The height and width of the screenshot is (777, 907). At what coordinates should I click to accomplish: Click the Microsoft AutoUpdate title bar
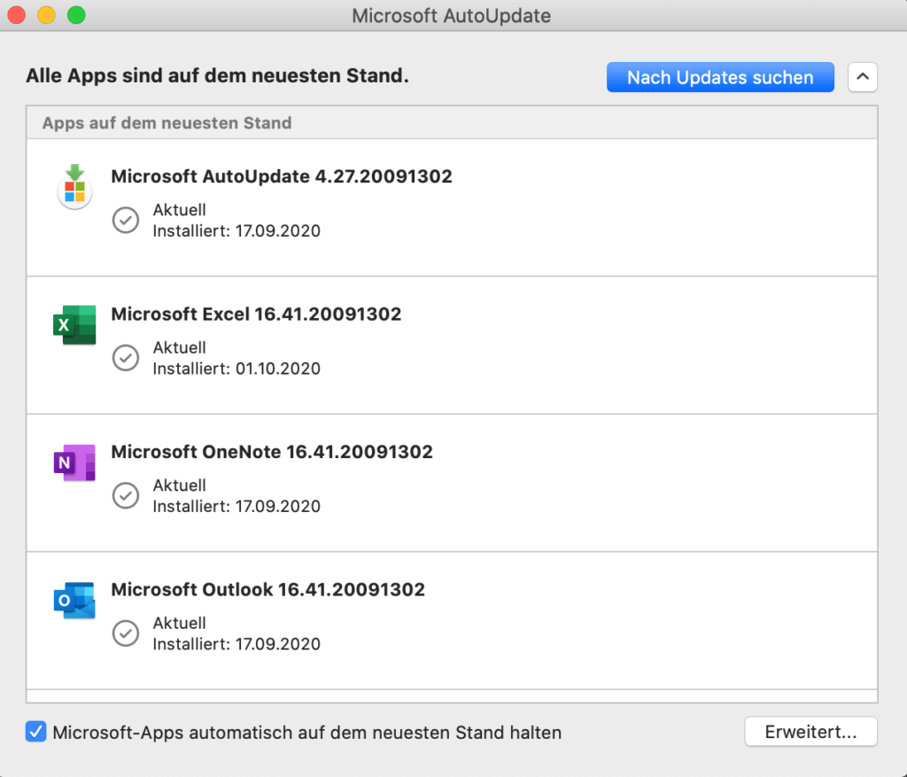coord(452,15)
